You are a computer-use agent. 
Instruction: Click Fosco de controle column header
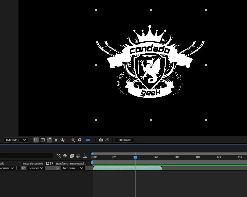[x=33, y=163]
